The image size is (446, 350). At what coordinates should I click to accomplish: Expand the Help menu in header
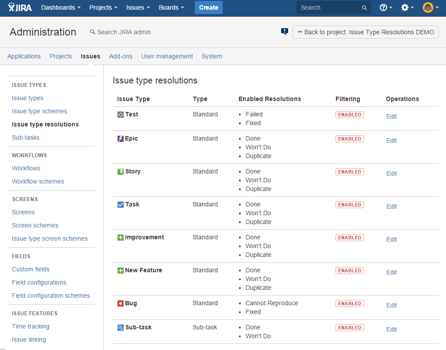[x=386, y=7]
